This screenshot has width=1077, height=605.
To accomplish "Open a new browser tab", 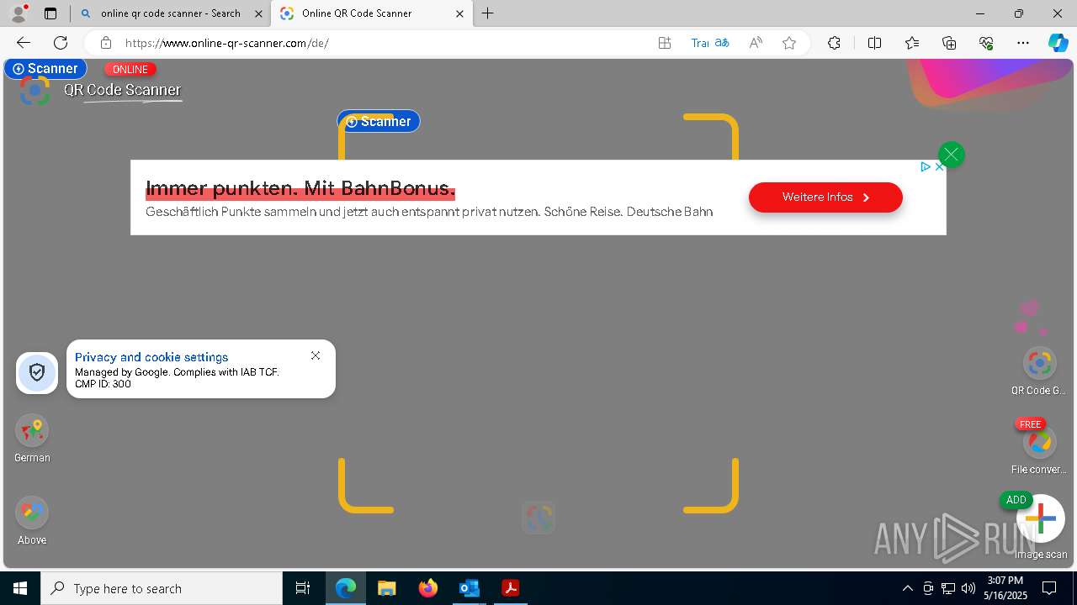I will tap(488, 13).
